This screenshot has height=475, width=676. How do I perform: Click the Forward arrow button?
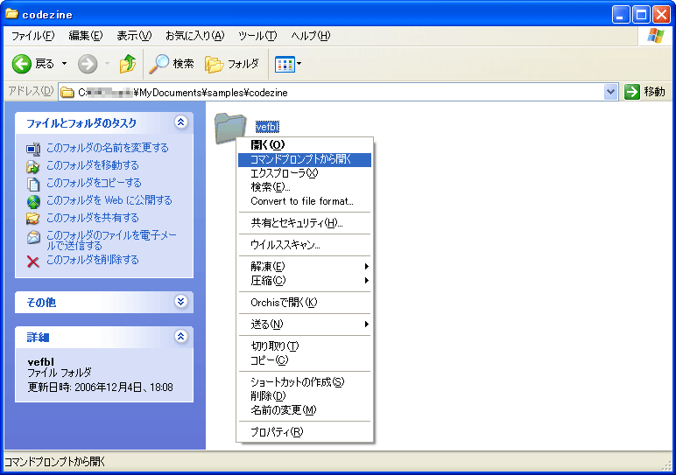(88, 64)
